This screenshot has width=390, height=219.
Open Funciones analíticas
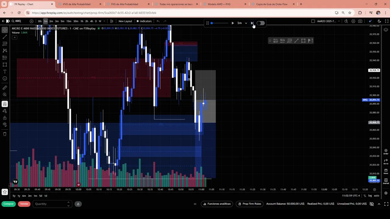coord(217,204)
